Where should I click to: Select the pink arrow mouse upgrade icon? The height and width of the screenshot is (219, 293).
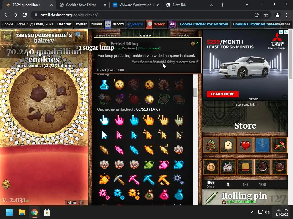pyautogui.click(x=119, y=135)
